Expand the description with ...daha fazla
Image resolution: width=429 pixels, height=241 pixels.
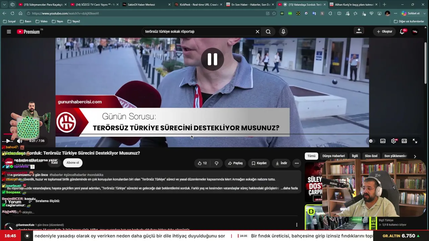pos(289,188)
